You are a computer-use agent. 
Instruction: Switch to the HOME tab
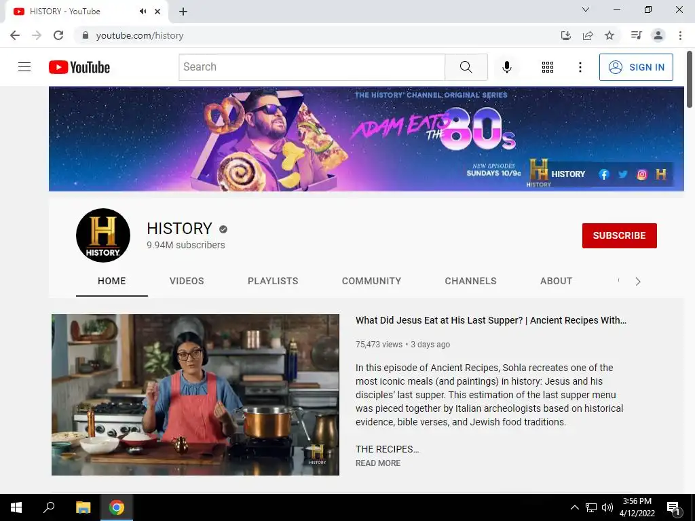pos(112,281)
